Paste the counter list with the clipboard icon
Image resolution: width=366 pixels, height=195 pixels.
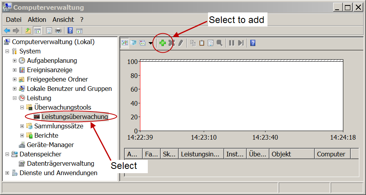[202, 43]
